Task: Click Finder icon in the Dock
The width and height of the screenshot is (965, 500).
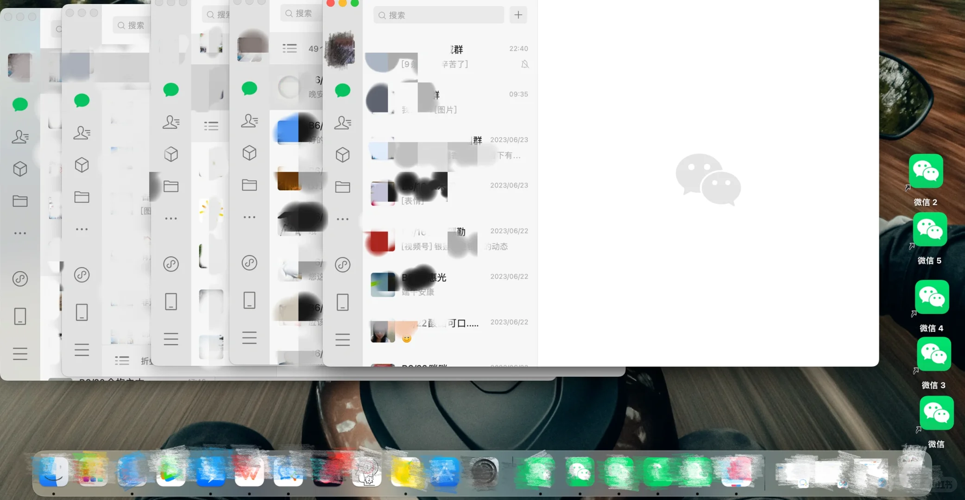Action: 54,471
